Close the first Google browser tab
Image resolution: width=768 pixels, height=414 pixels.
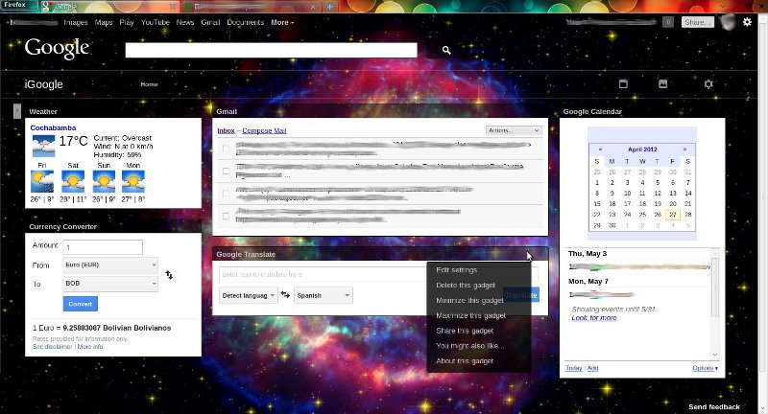point(173,7)
